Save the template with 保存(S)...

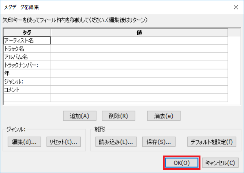point(159,142)
